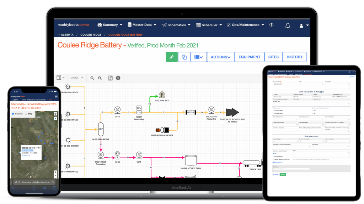Click the EQUIPMENT button
The image size is (364, 204).
pyautogui.click(x=249, y=57)
